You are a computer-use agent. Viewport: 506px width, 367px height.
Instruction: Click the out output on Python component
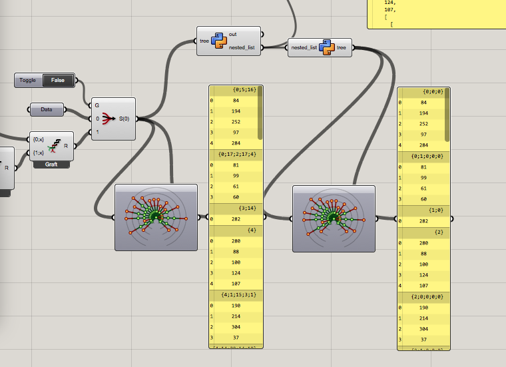[232, 34]
